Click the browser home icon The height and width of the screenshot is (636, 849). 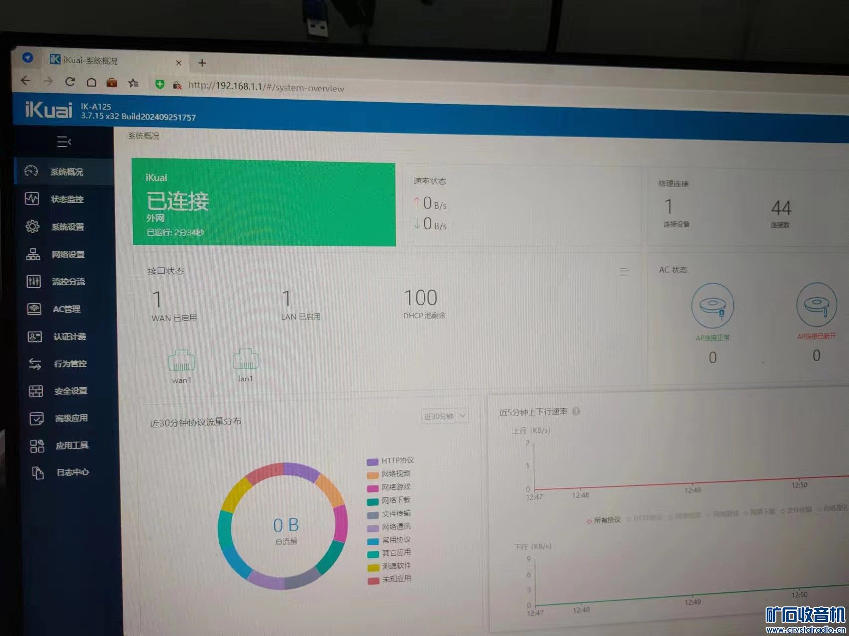point(91,82)
